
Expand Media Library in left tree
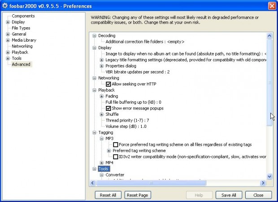point(8,40)
